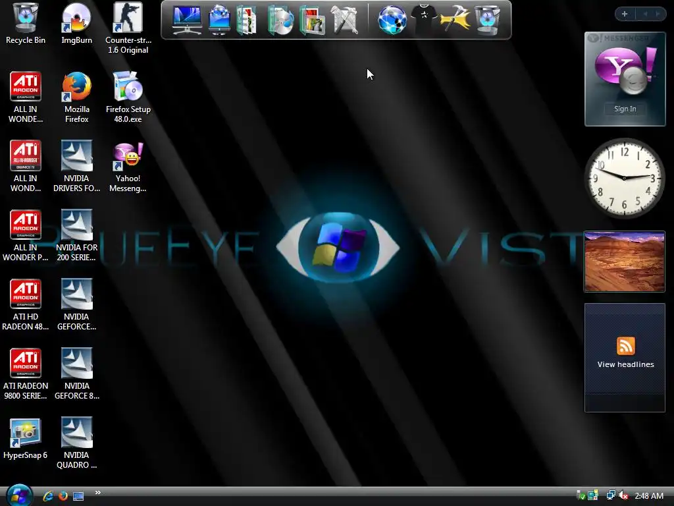Viewport: 674px width, 506px height.
Task: Open the documents folder icon in the dock
Action: pos(247,20)
